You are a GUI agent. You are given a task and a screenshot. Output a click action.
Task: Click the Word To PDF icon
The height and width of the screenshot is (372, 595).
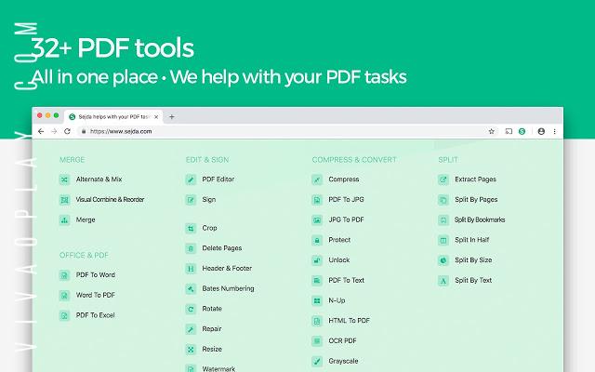click(64, 296)
